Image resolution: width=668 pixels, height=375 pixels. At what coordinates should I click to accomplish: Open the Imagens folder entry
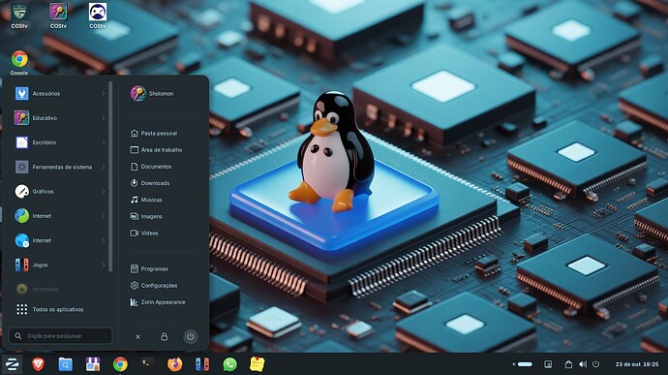pos(146,216)
